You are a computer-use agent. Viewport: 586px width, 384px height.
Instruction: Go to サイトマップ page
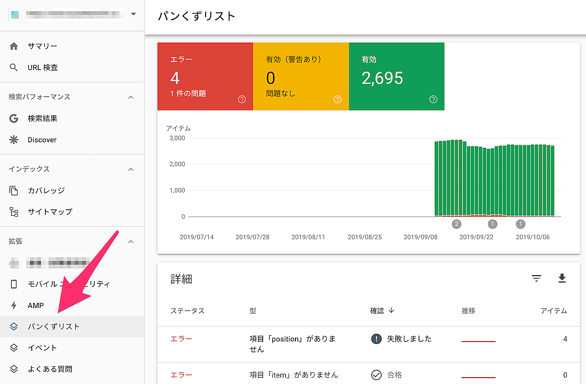click(x=49, y=212)
